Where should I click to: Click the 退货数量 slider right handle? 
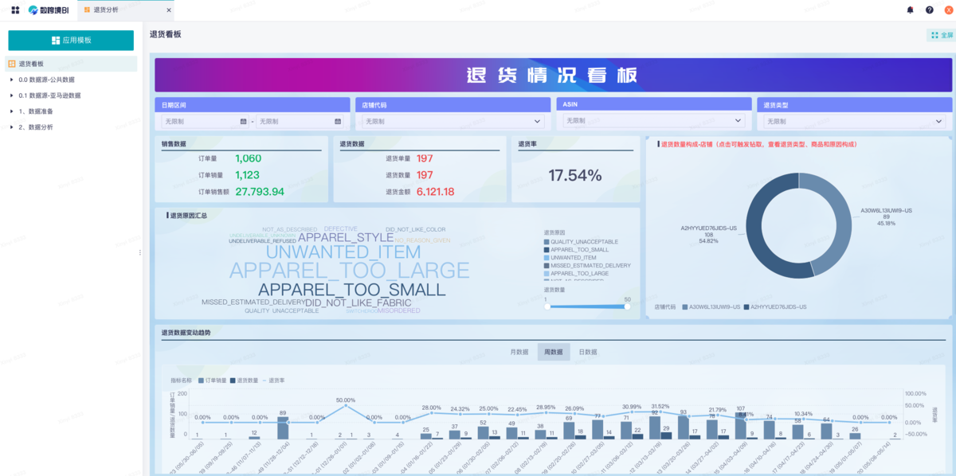pos(627,306)
